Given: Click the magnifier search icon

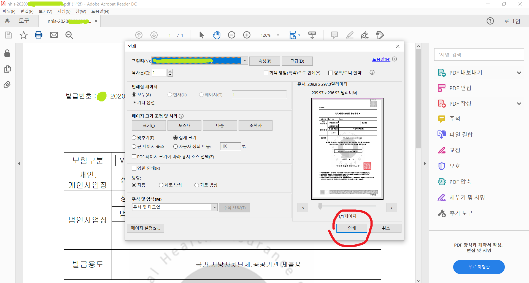Looking at the screenshot, I should pos(69,35).
